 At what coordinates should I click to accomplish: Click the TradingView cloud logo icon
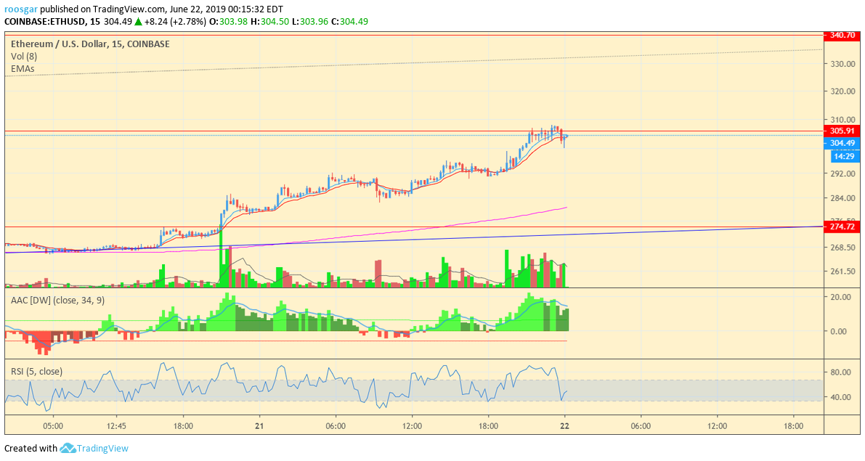point(68,449)
